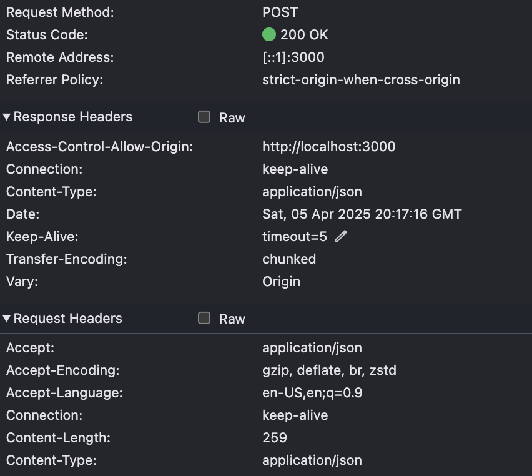The width and height of the screenshot is (532, 476).
Task: Select the Date header value
Action: coord(362,214)
